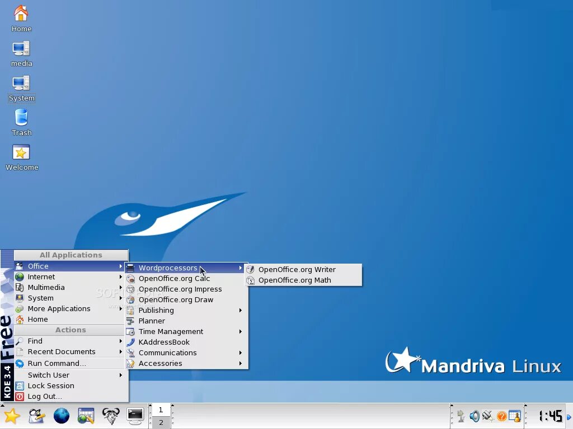573x429 pixels.
Task: Launch OpenOffice.org Draw
Action: [x=186, y=299]
